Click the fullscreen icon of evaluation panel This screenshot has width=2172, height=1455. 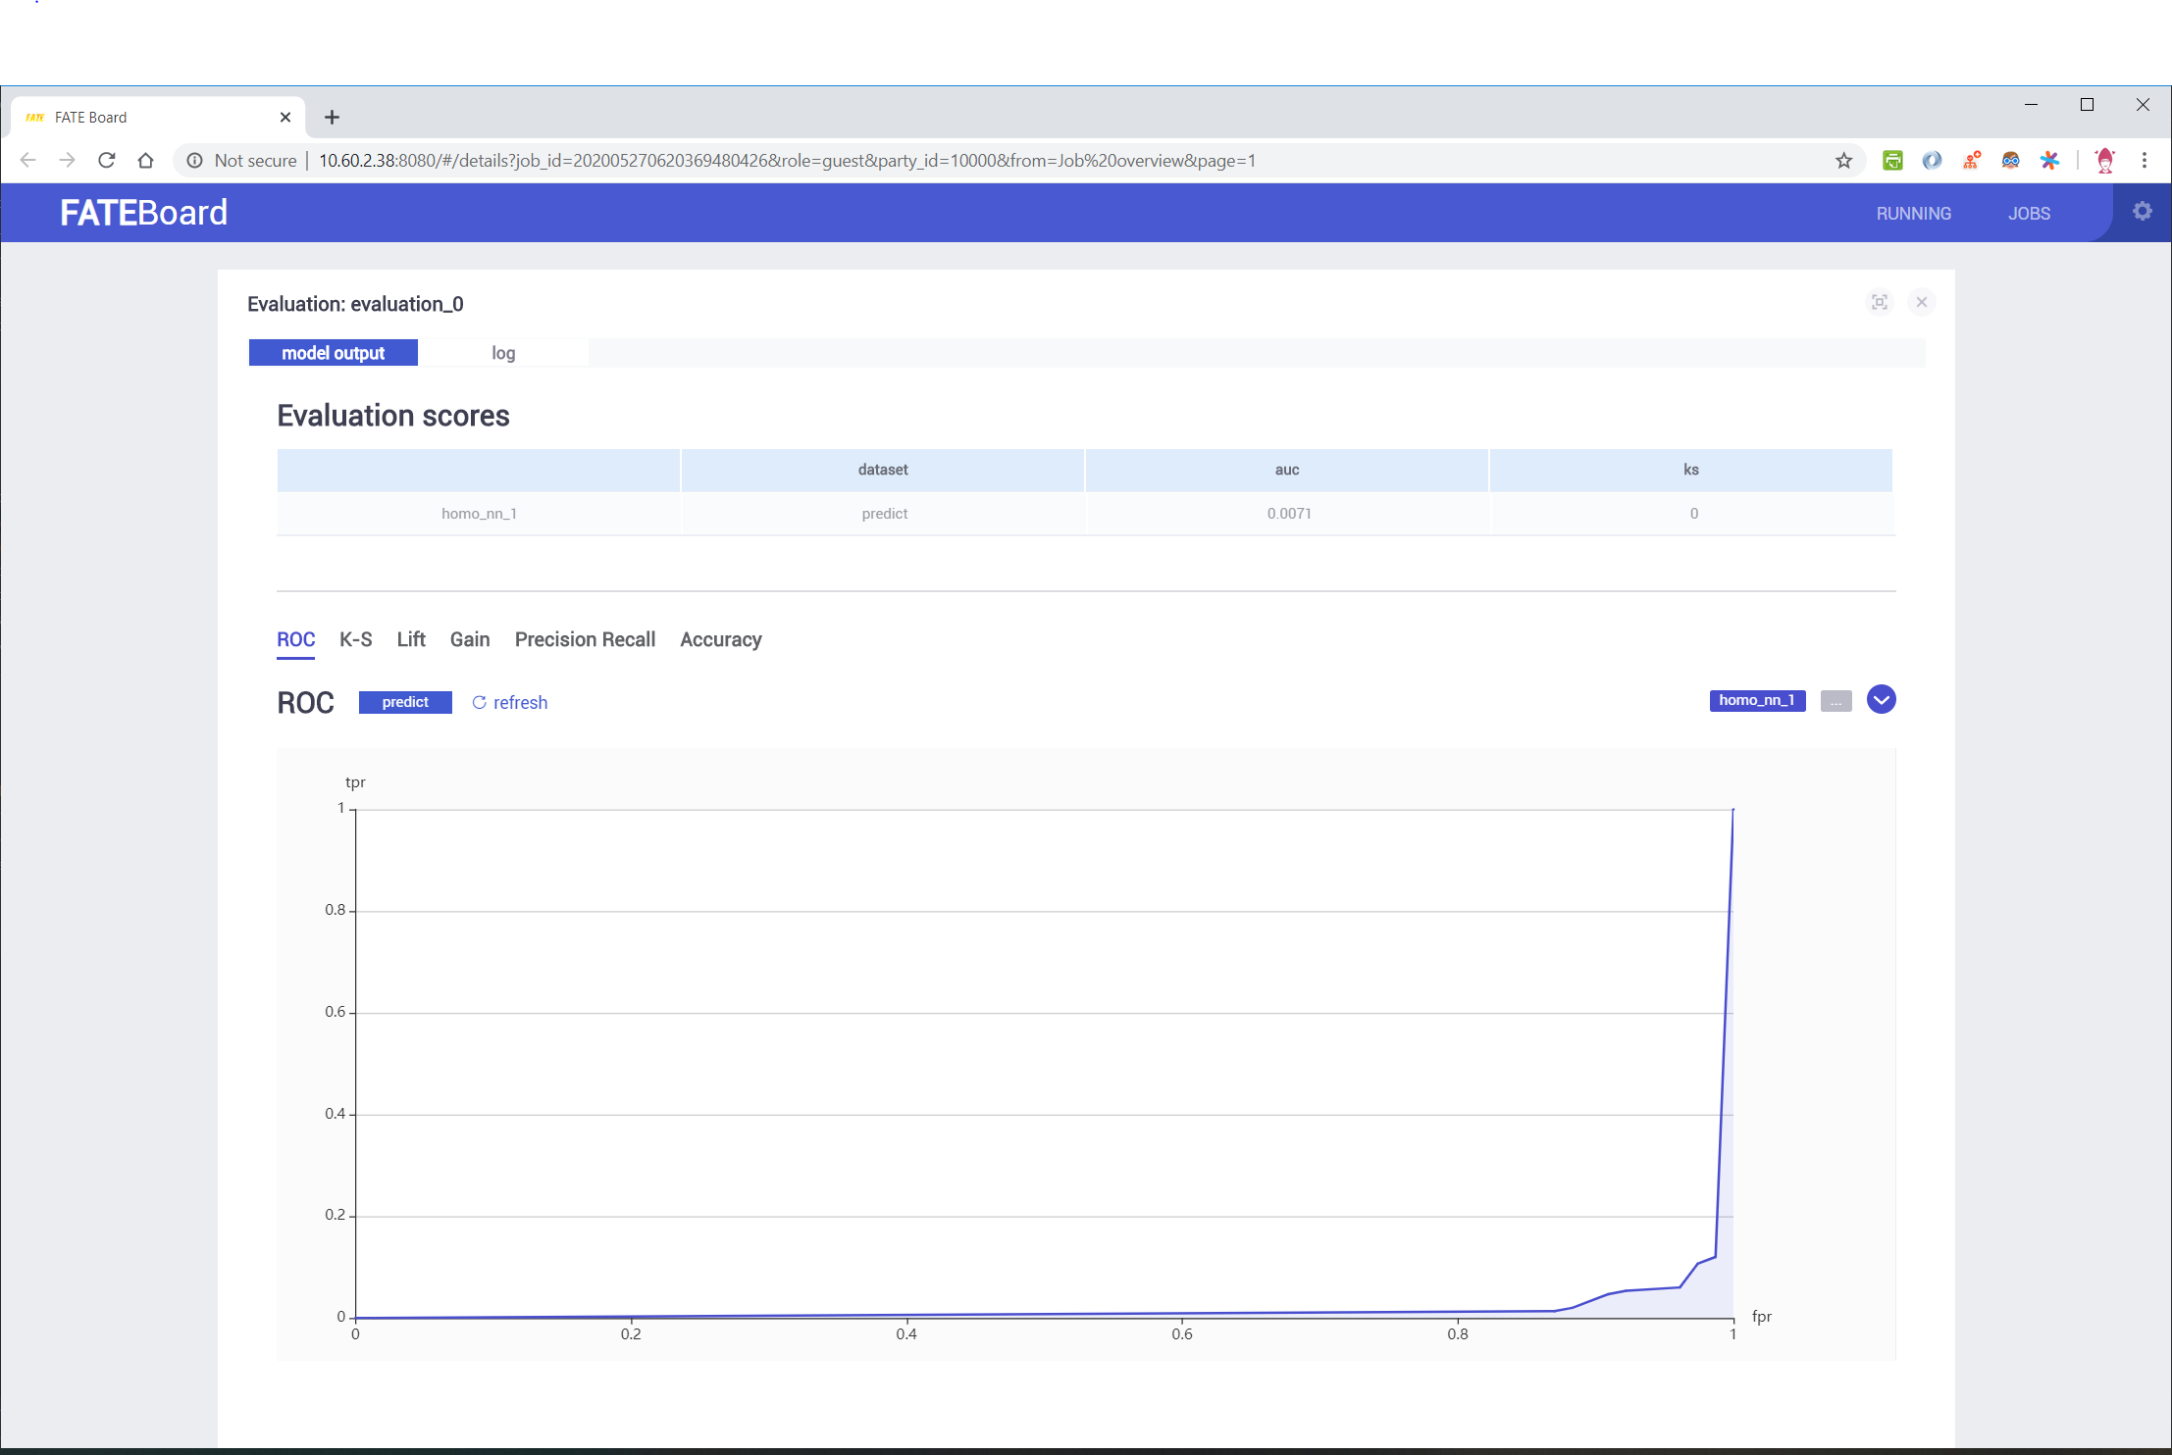(1879, 302)
